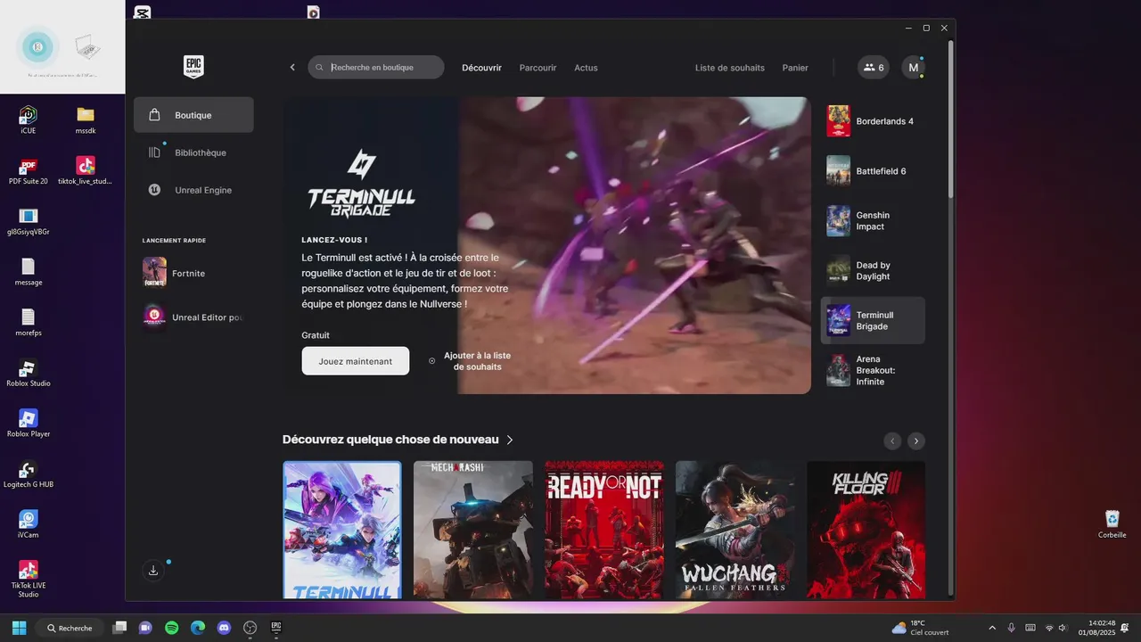The height and width of the screenshot is (642, 1141).
Task: Open the mssdk desktop folder
Action: click(86, 120)
